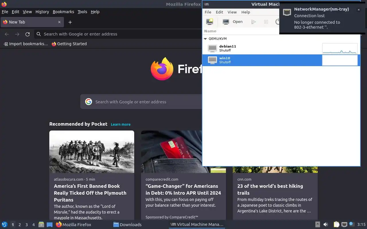Click the Name column header in VM list
Image resolution: width=367 pixels, height=229 pixels.
(x=210, y=31)
